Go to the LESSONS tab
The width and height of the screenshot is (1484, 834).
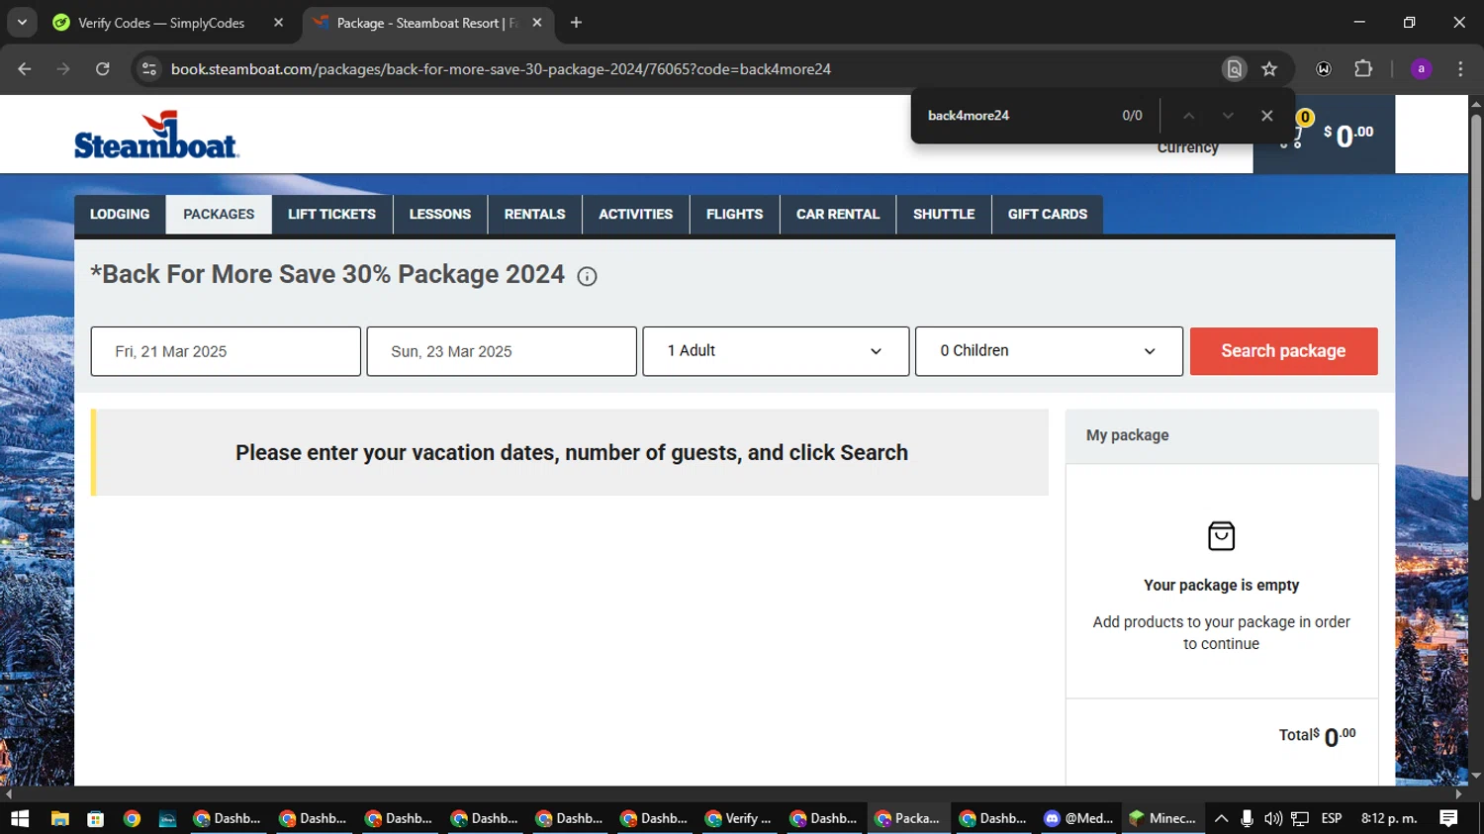tap(440, 214)
